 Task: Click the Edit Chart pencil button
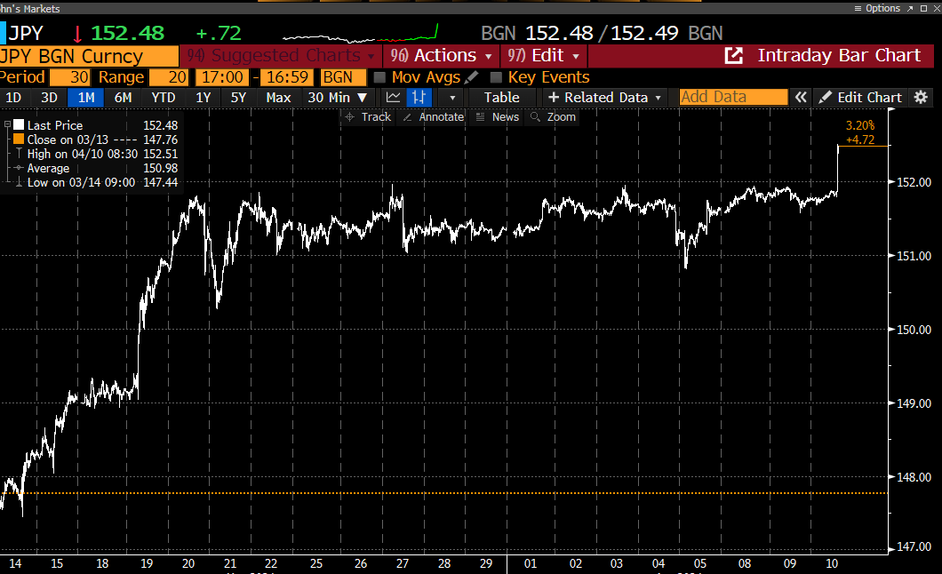coord(859,97)
